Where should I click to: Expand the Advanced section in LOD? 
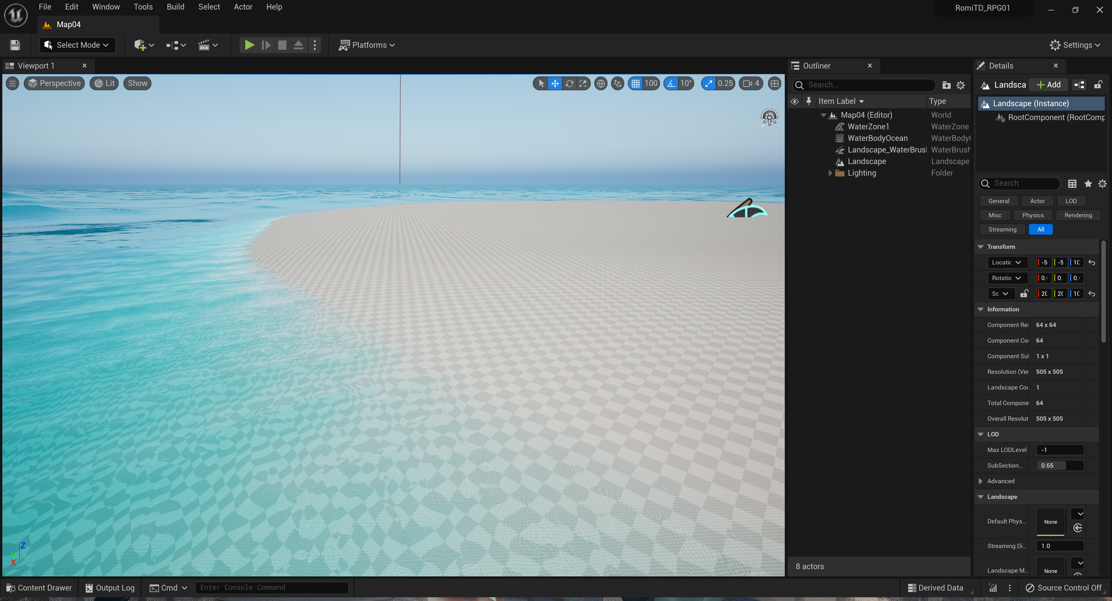pyautogui.click(x=980, y=481)
